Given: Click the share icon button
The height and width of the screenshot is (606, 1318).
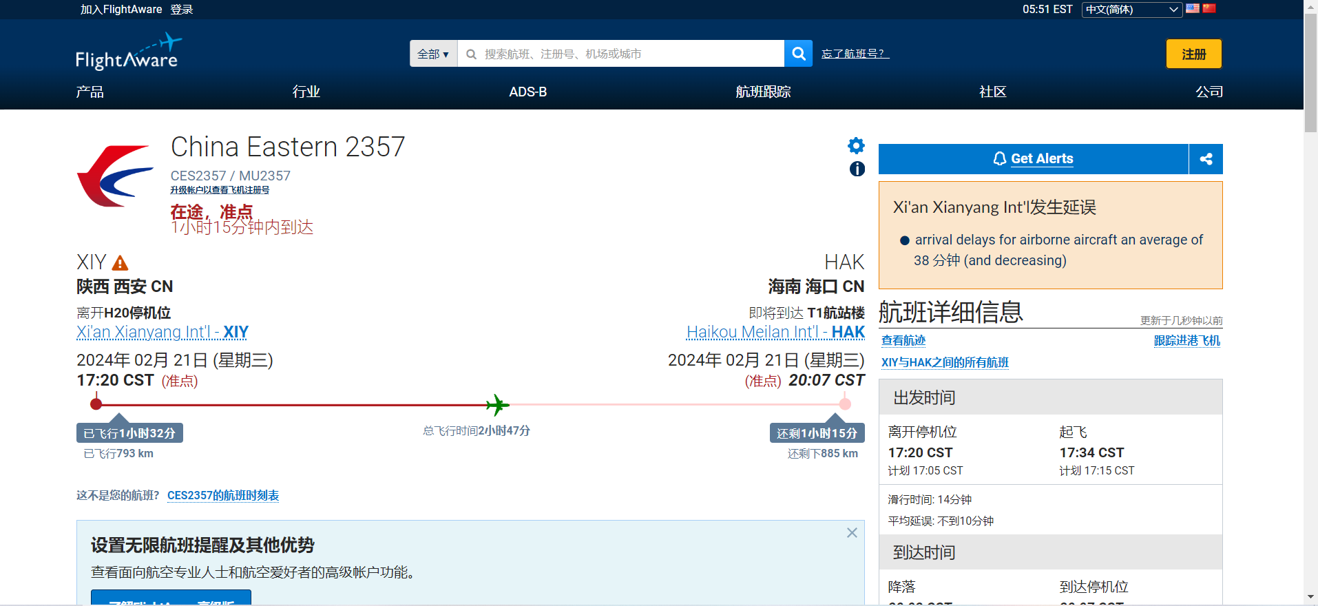Looking at the screenshot, I should point(1206,159).
